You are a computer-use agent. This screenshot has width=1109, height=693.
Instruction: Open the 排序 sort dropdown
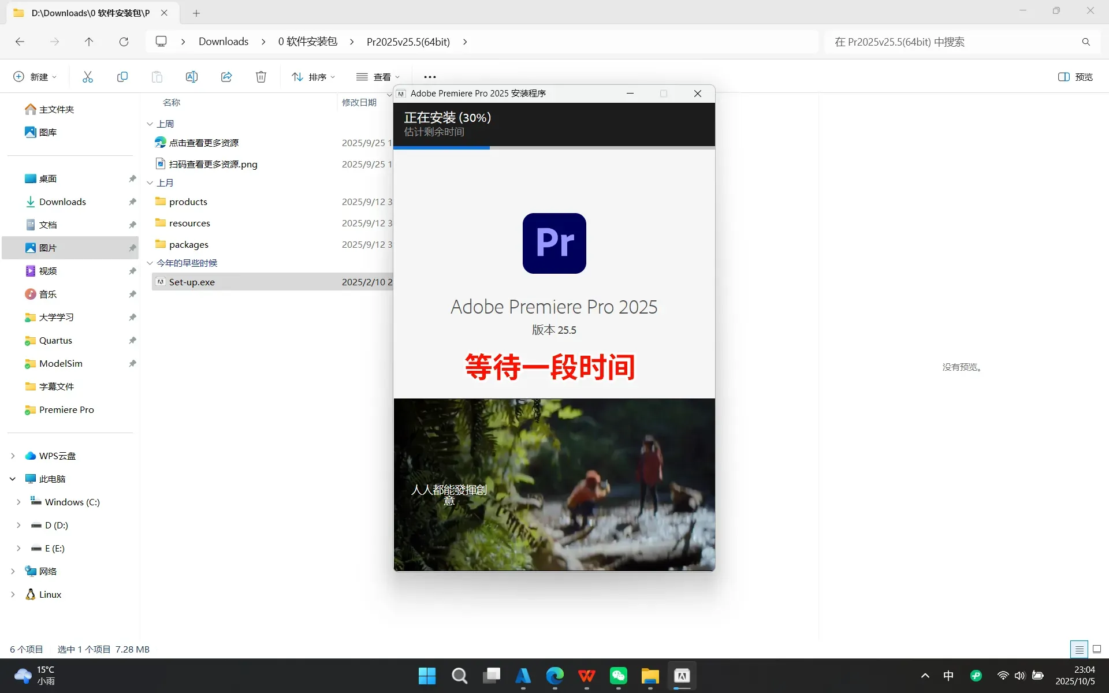[x=313, y=77]
